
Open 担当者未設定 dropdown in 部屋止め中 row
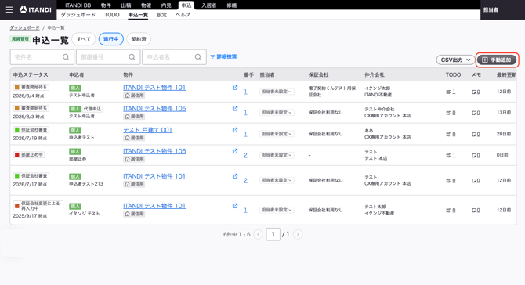277,155
